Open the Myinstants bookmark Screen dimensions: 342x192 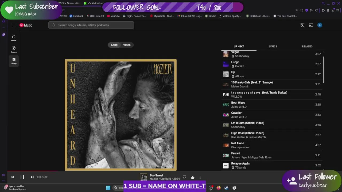162,16
